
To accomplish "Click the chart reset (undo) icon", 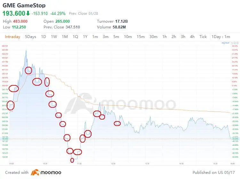I will (x=232, y=43).
